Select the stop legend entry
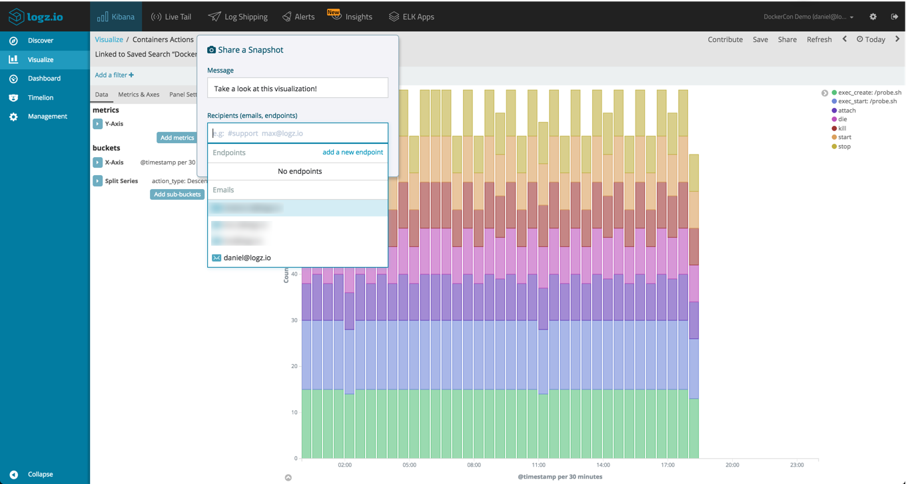Image resolution: width=906 pixels, height=484 pixels. click(841, 146)
